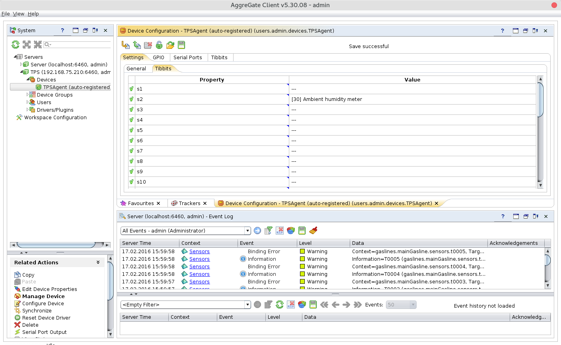Click the help question mark in Device Configuration header
The width and height of the screenshot is (561, 345).
tap(503, 31)
